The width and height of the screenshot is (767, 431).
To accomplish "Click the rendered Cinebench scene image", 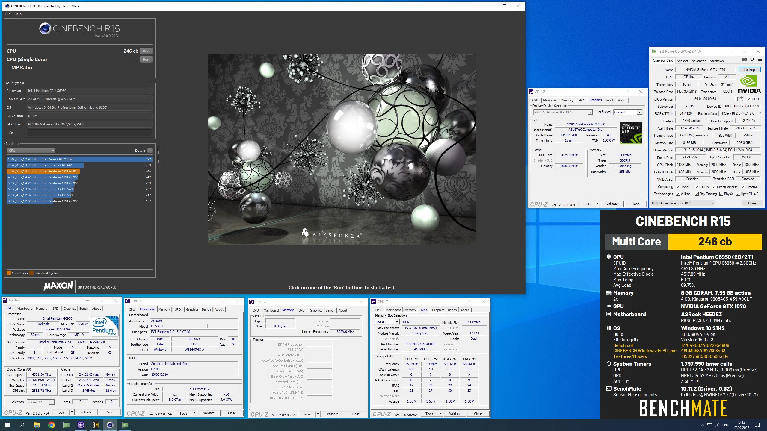I will [x=342, y=149].
